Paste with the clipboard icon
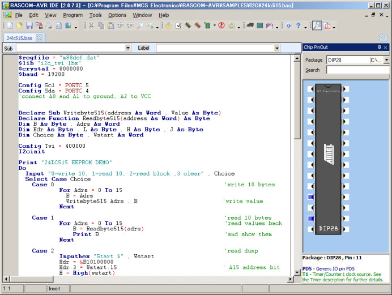 tap(111, 25)
